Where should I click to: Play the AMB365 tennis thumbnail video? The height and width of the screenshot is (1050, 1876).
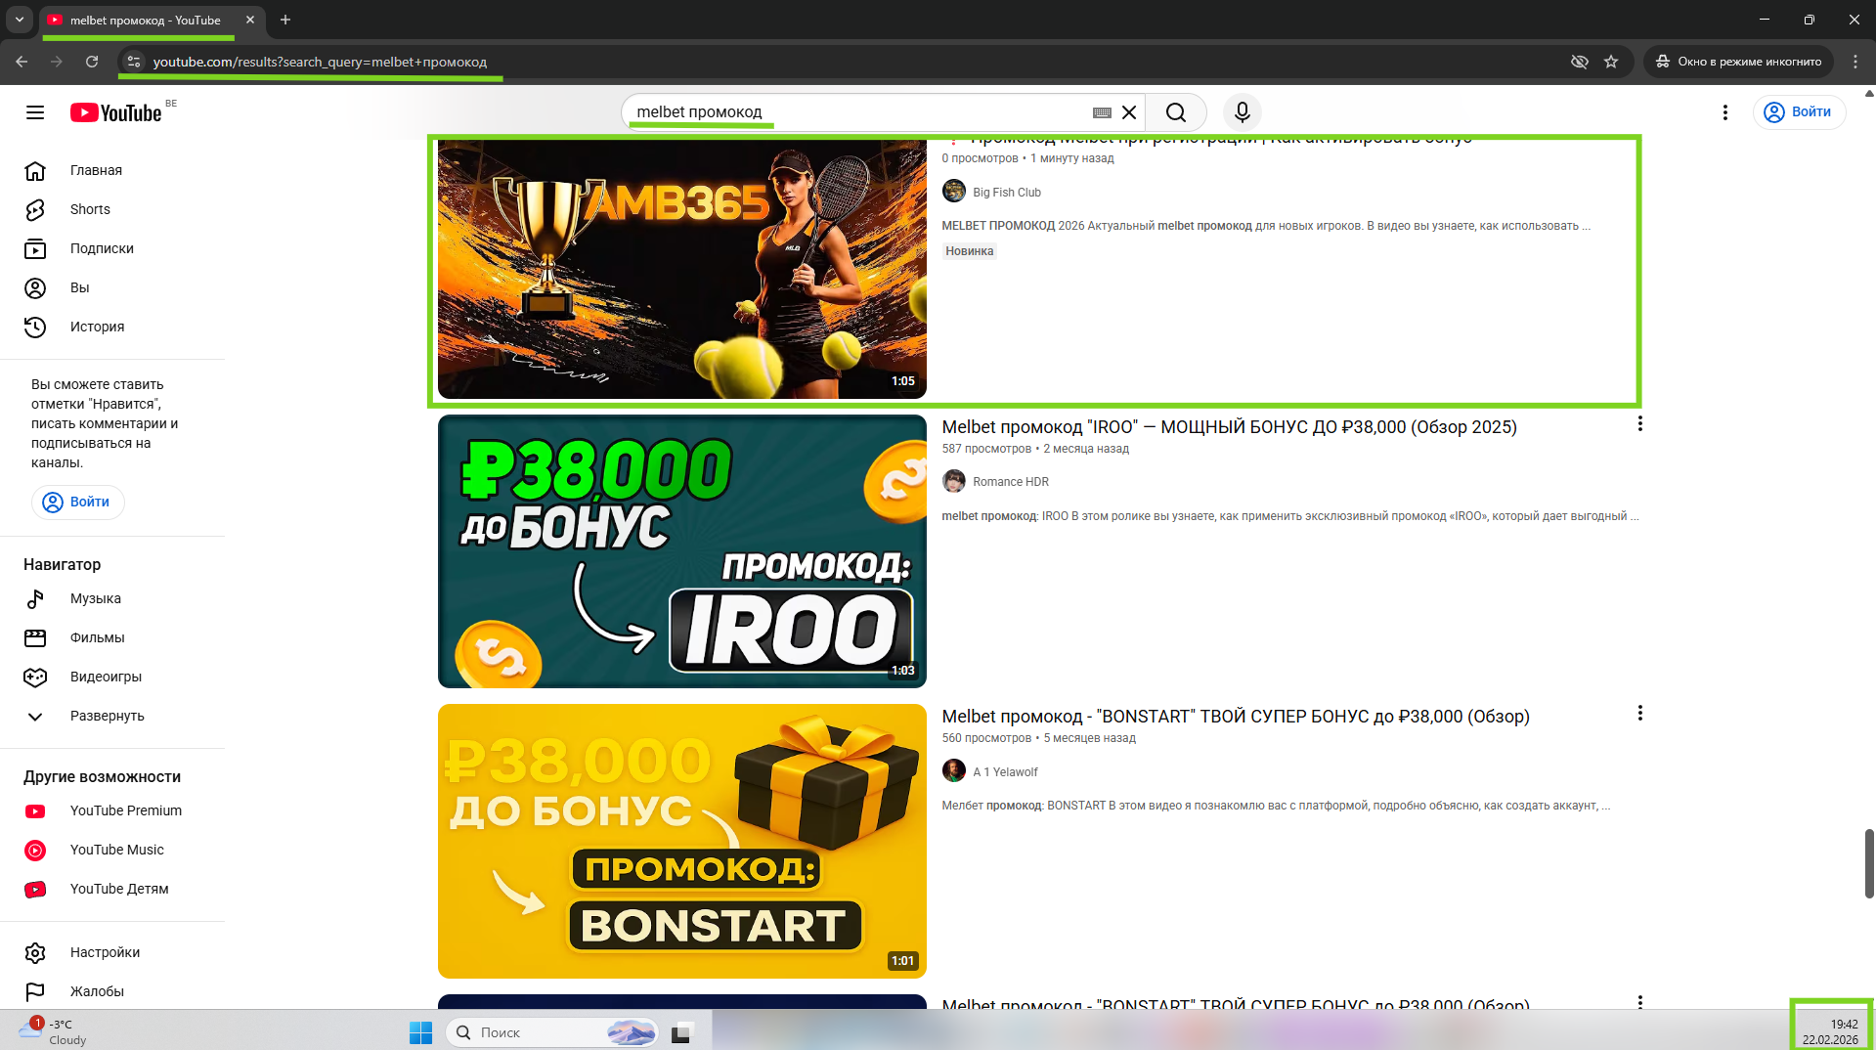tap(682, 269)
